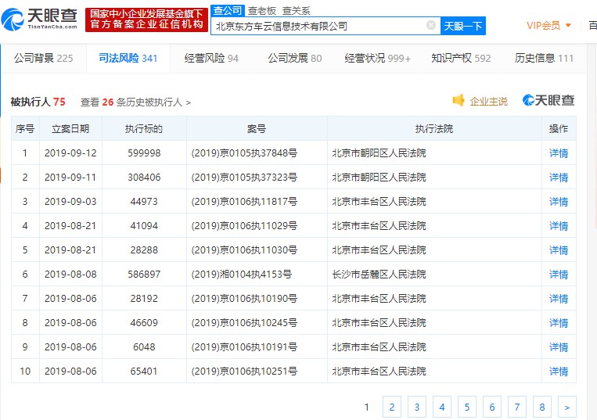Click the 执行法院 column header
The height and width of the screenshot is (420, 597).
[434, 129]
